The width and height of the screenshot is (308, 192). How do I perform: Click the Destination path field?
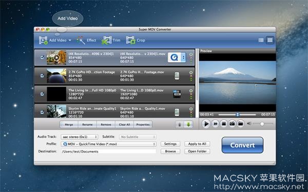click(108, 152)
